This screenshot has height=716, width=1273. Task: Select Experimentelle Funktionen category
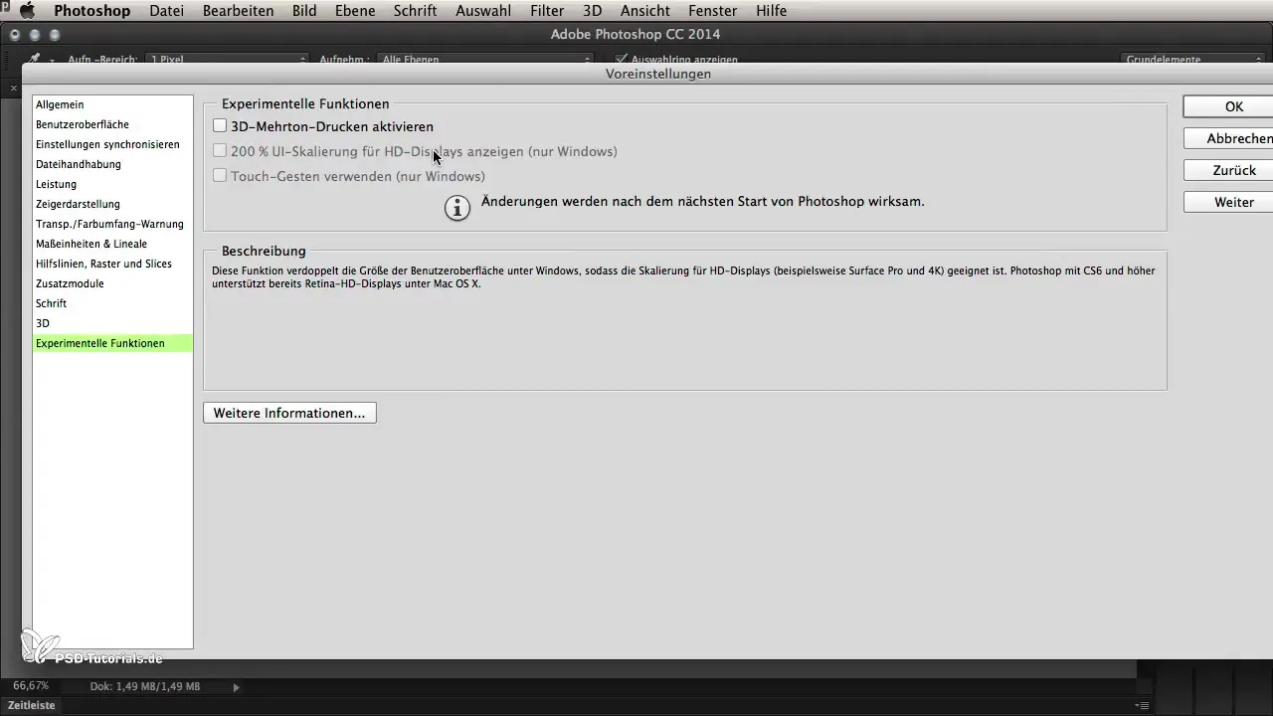(x=112, y=343)
